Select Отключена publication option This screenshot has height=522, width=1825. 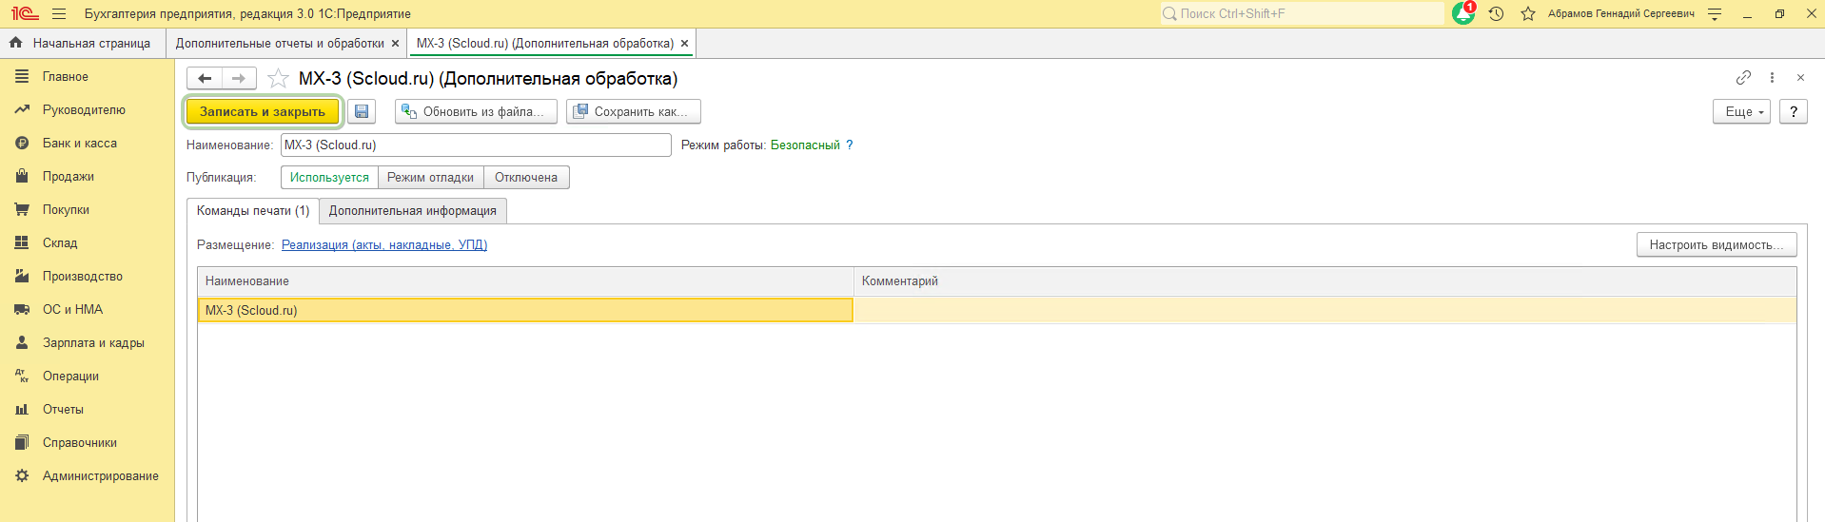(526, 177)
